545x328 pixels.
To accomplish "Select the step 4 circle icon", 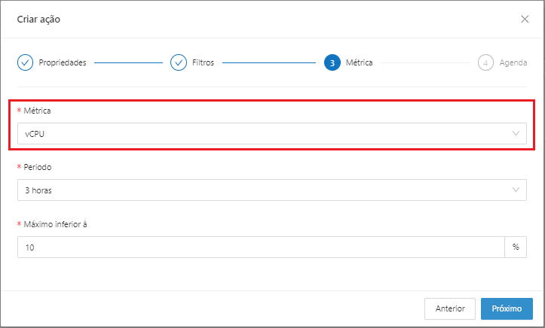I will pos(485,62).
